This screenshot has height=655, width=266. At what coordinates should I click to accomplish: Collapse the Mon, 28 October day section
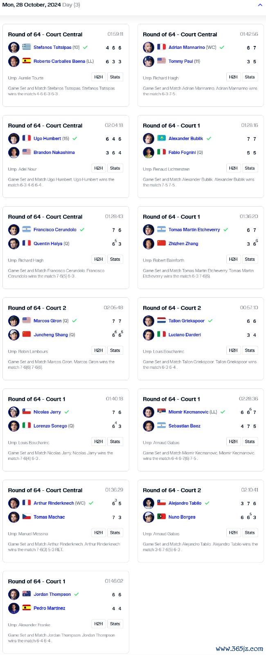(x=260, y=5)
